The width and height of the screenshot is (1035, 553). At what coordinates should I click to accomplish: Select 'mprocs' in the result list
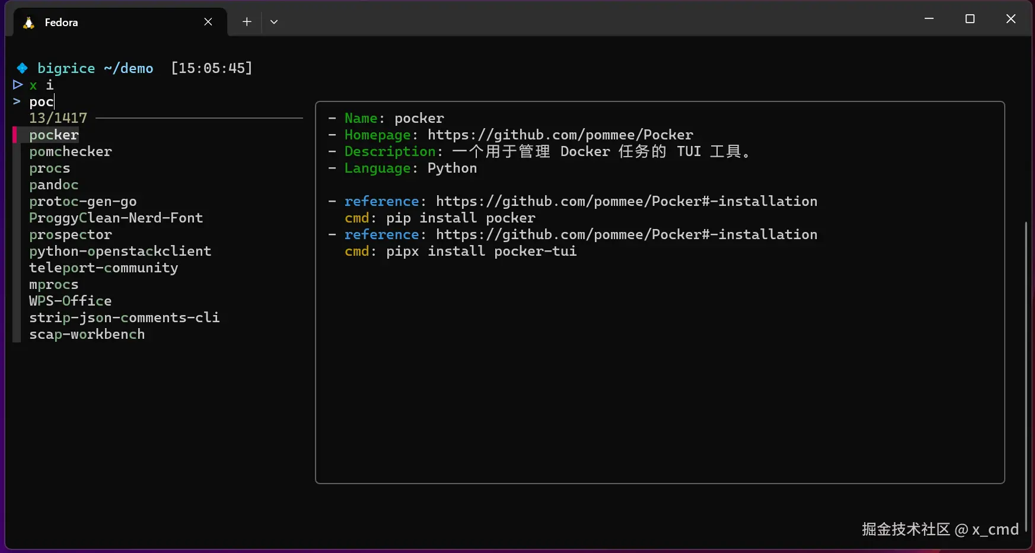54,285
